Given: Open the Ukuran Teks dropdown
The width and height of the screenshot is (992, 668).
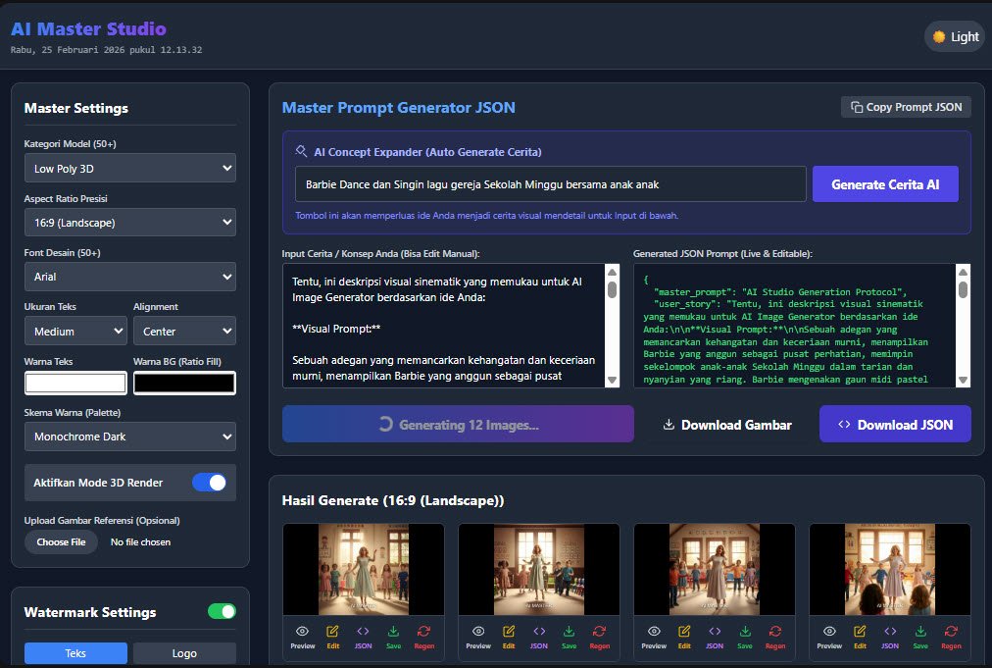Looking at the screenshot, I should coord(75,332).
